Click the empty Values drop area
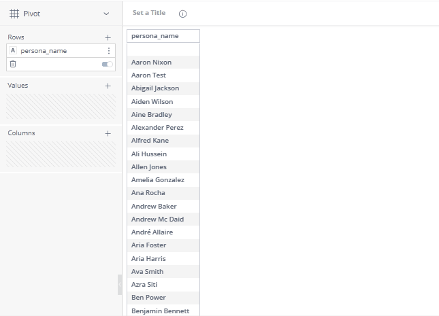 (x=61, y=106)
